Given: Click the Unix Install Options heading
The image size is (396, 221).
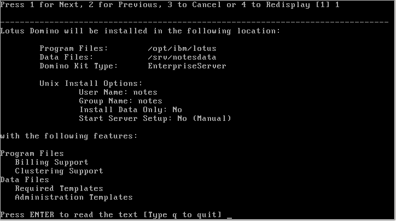Looking at the screenshot, I should coord(91,84).
